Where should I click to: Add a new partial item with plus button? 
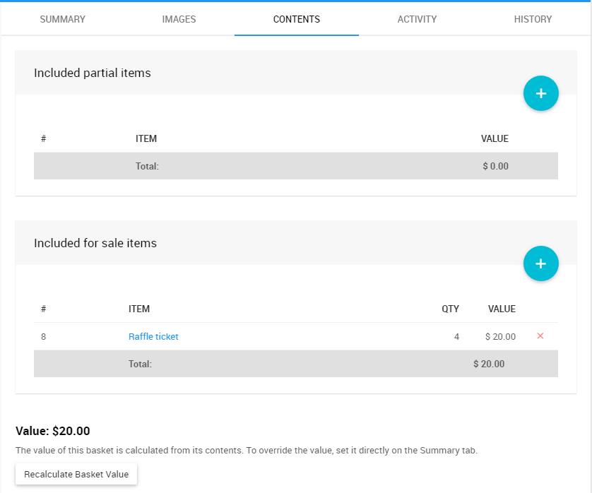click(x=540, y=93)
